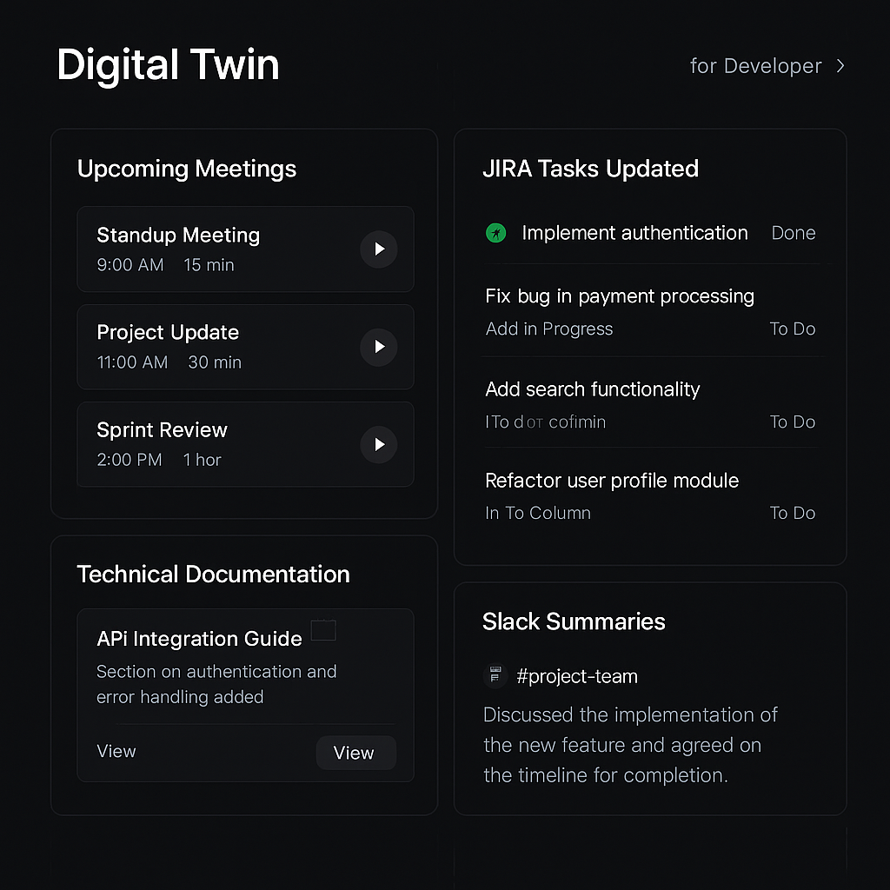Screen dimensions: 890x890
Task: Select Fix bug in payment processing task
Action: 619,296
